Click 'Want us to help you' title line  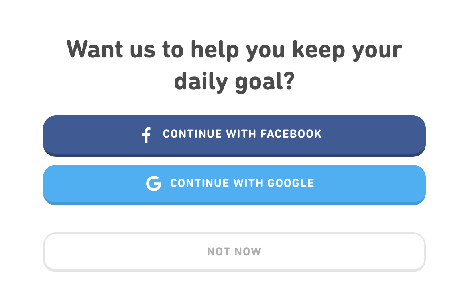(234, 49)
